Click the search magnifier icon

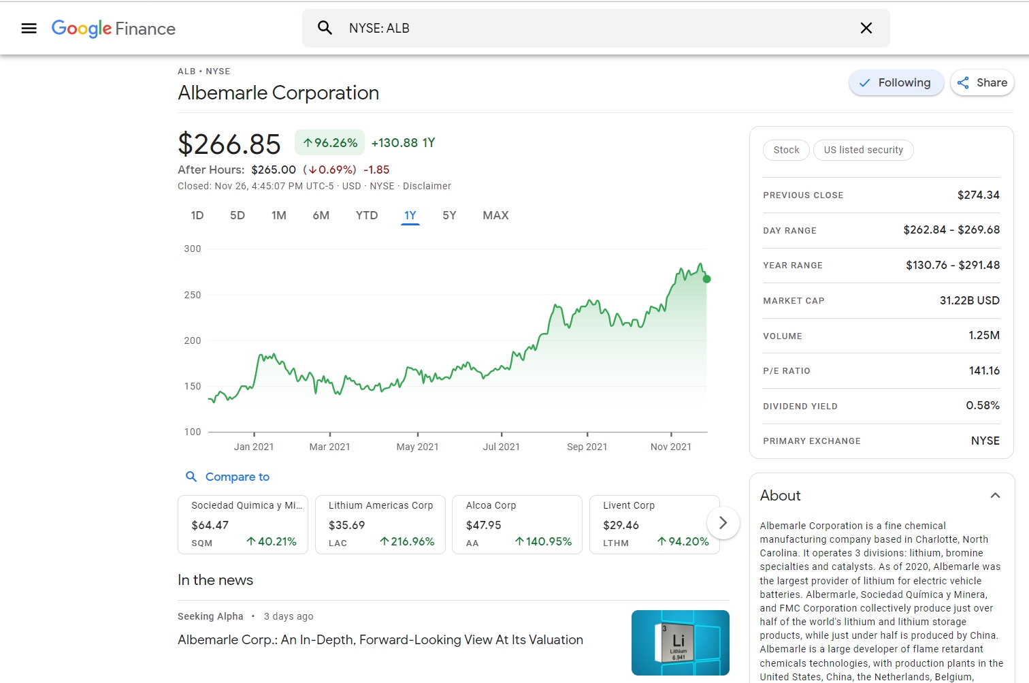pyautogui.click(x=325, y=28)
